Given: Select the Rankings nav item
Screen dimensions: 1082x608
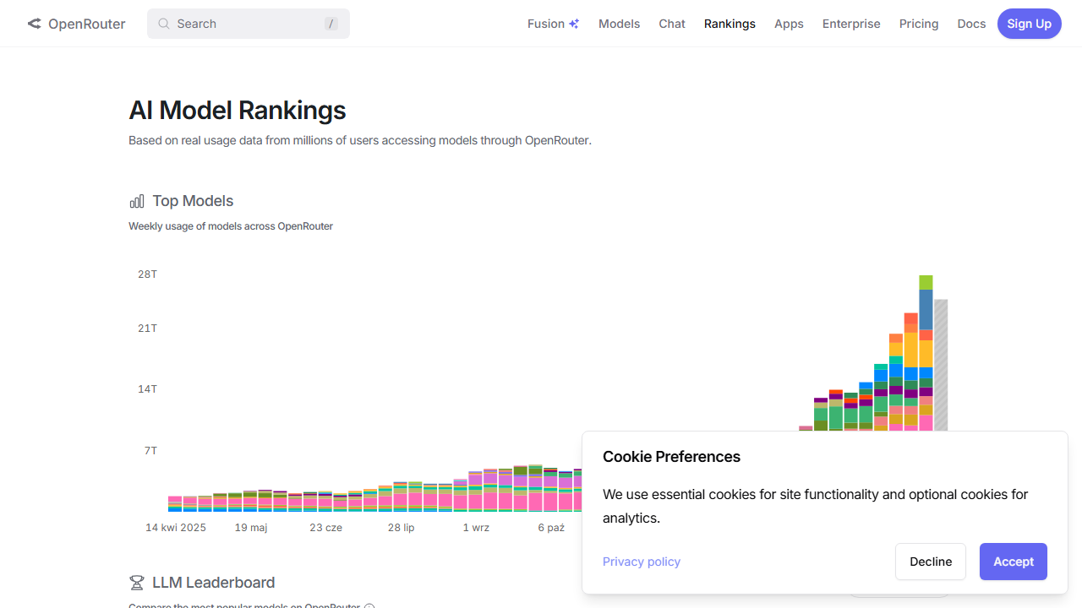Looking at the screenshot, I should click(730, 24).
